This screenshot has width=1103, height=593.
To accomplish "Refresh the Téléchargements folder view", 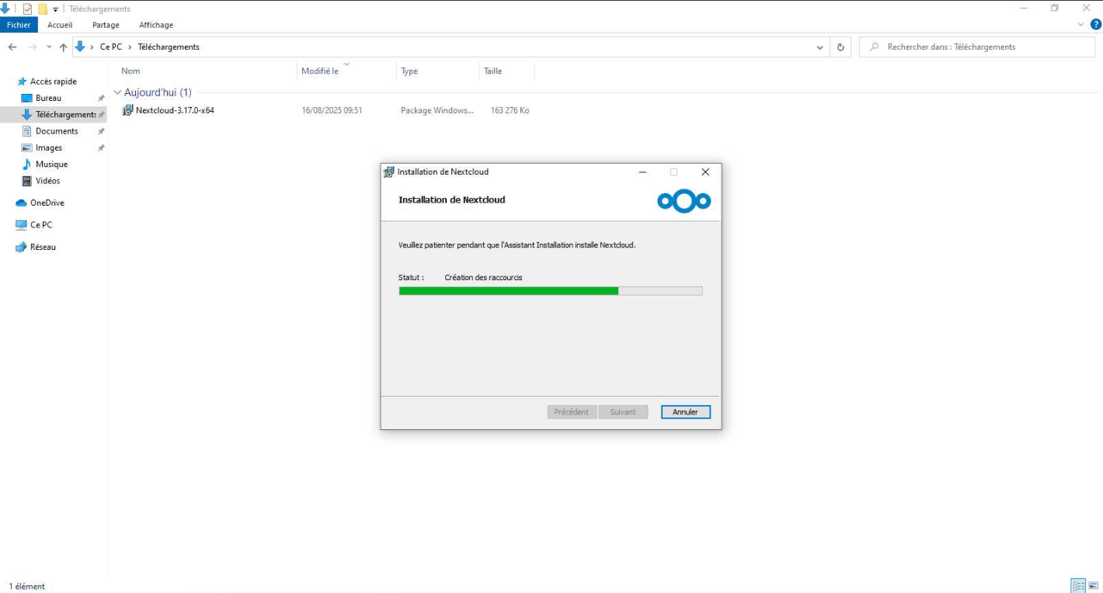I will (840, 47).
